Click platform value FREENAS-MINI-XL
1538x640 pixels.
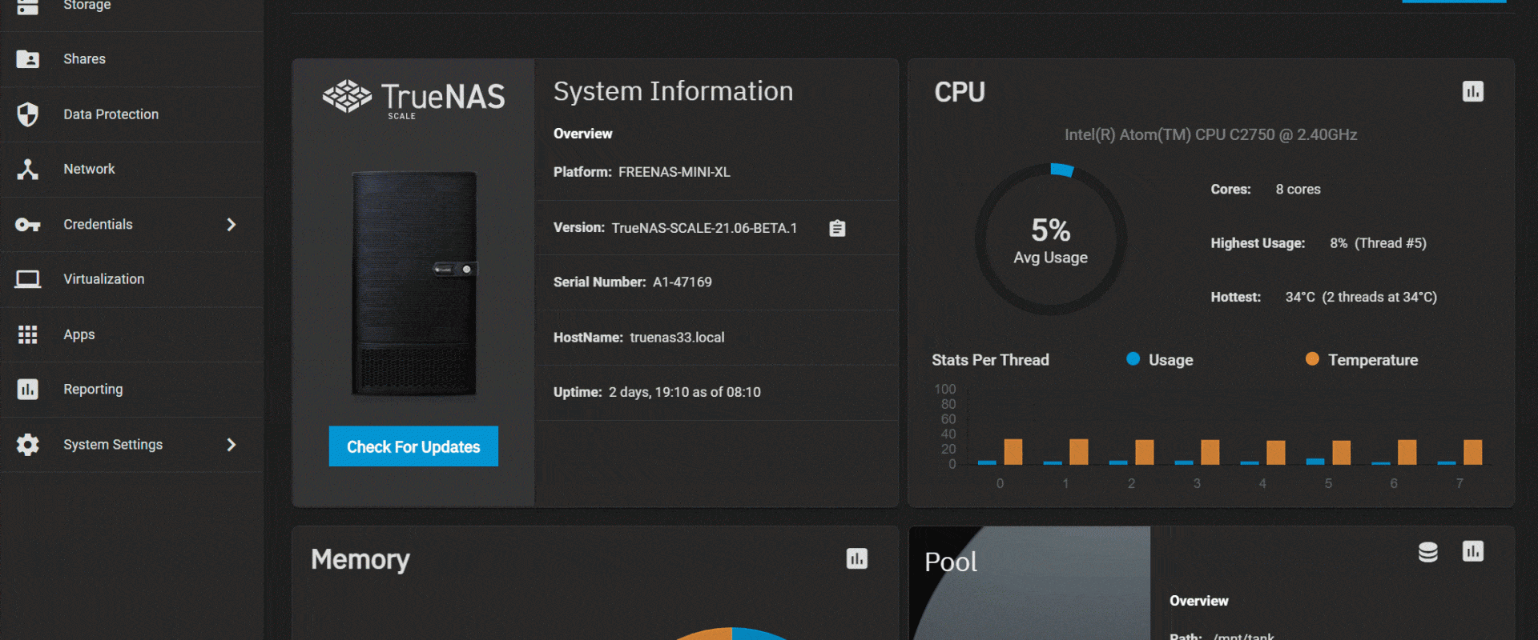tap(674, 172)
